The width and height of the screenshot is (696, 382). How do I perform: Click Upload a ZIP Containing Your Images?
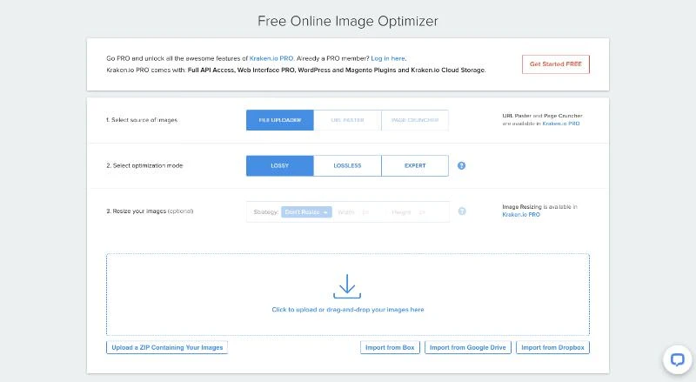click(x=167, y=347)
